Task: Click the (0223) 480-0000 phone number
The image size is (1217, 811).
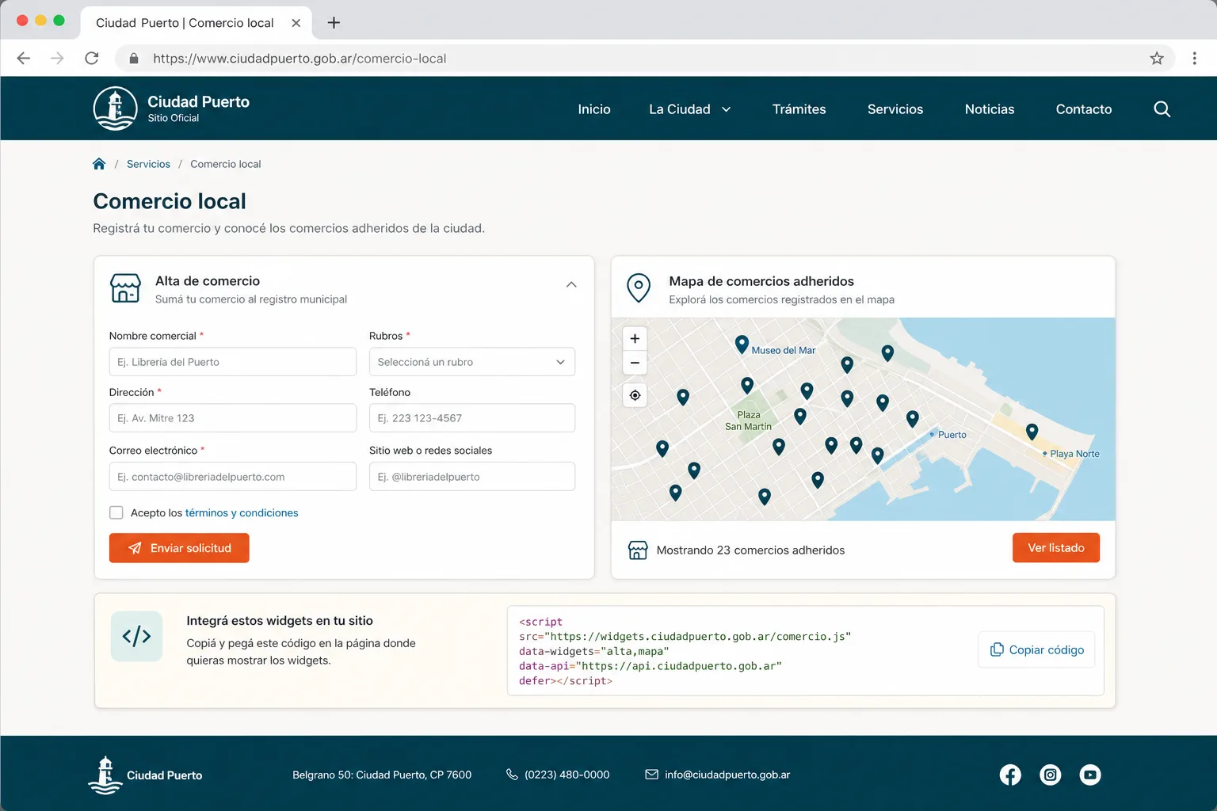Action: [567, 775]
